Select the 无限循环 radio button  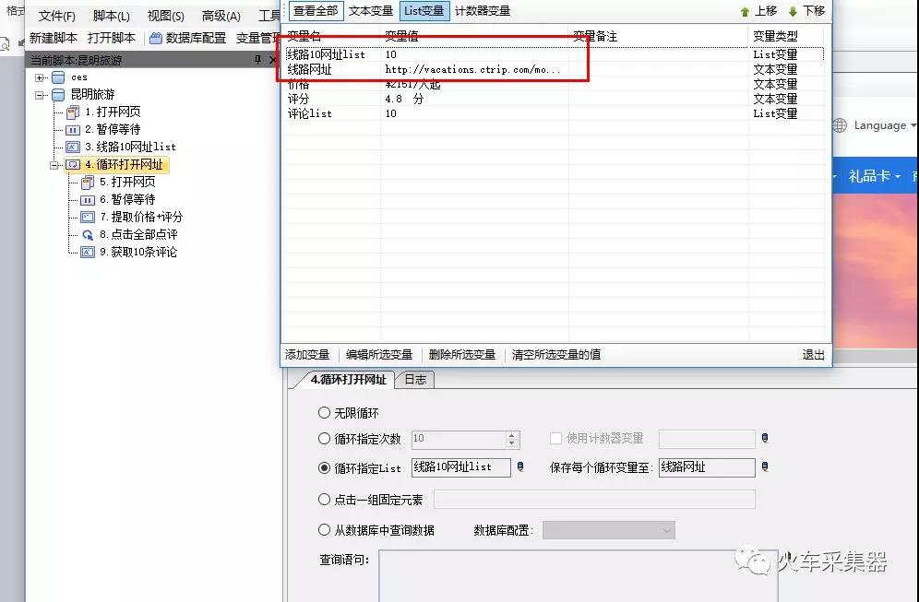tap(324, 413)
